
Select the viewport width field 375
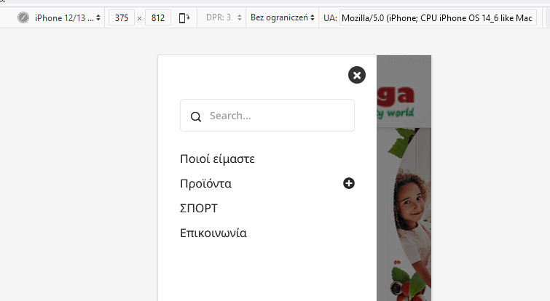coord(122,18)
